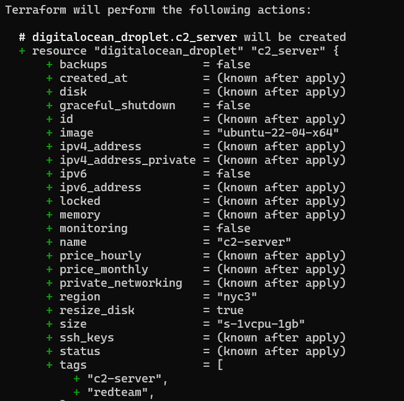Screen dimensions: 404x401
Task: Click the 'ipv4_address_private' attribute name
Action: pos(127,160)
